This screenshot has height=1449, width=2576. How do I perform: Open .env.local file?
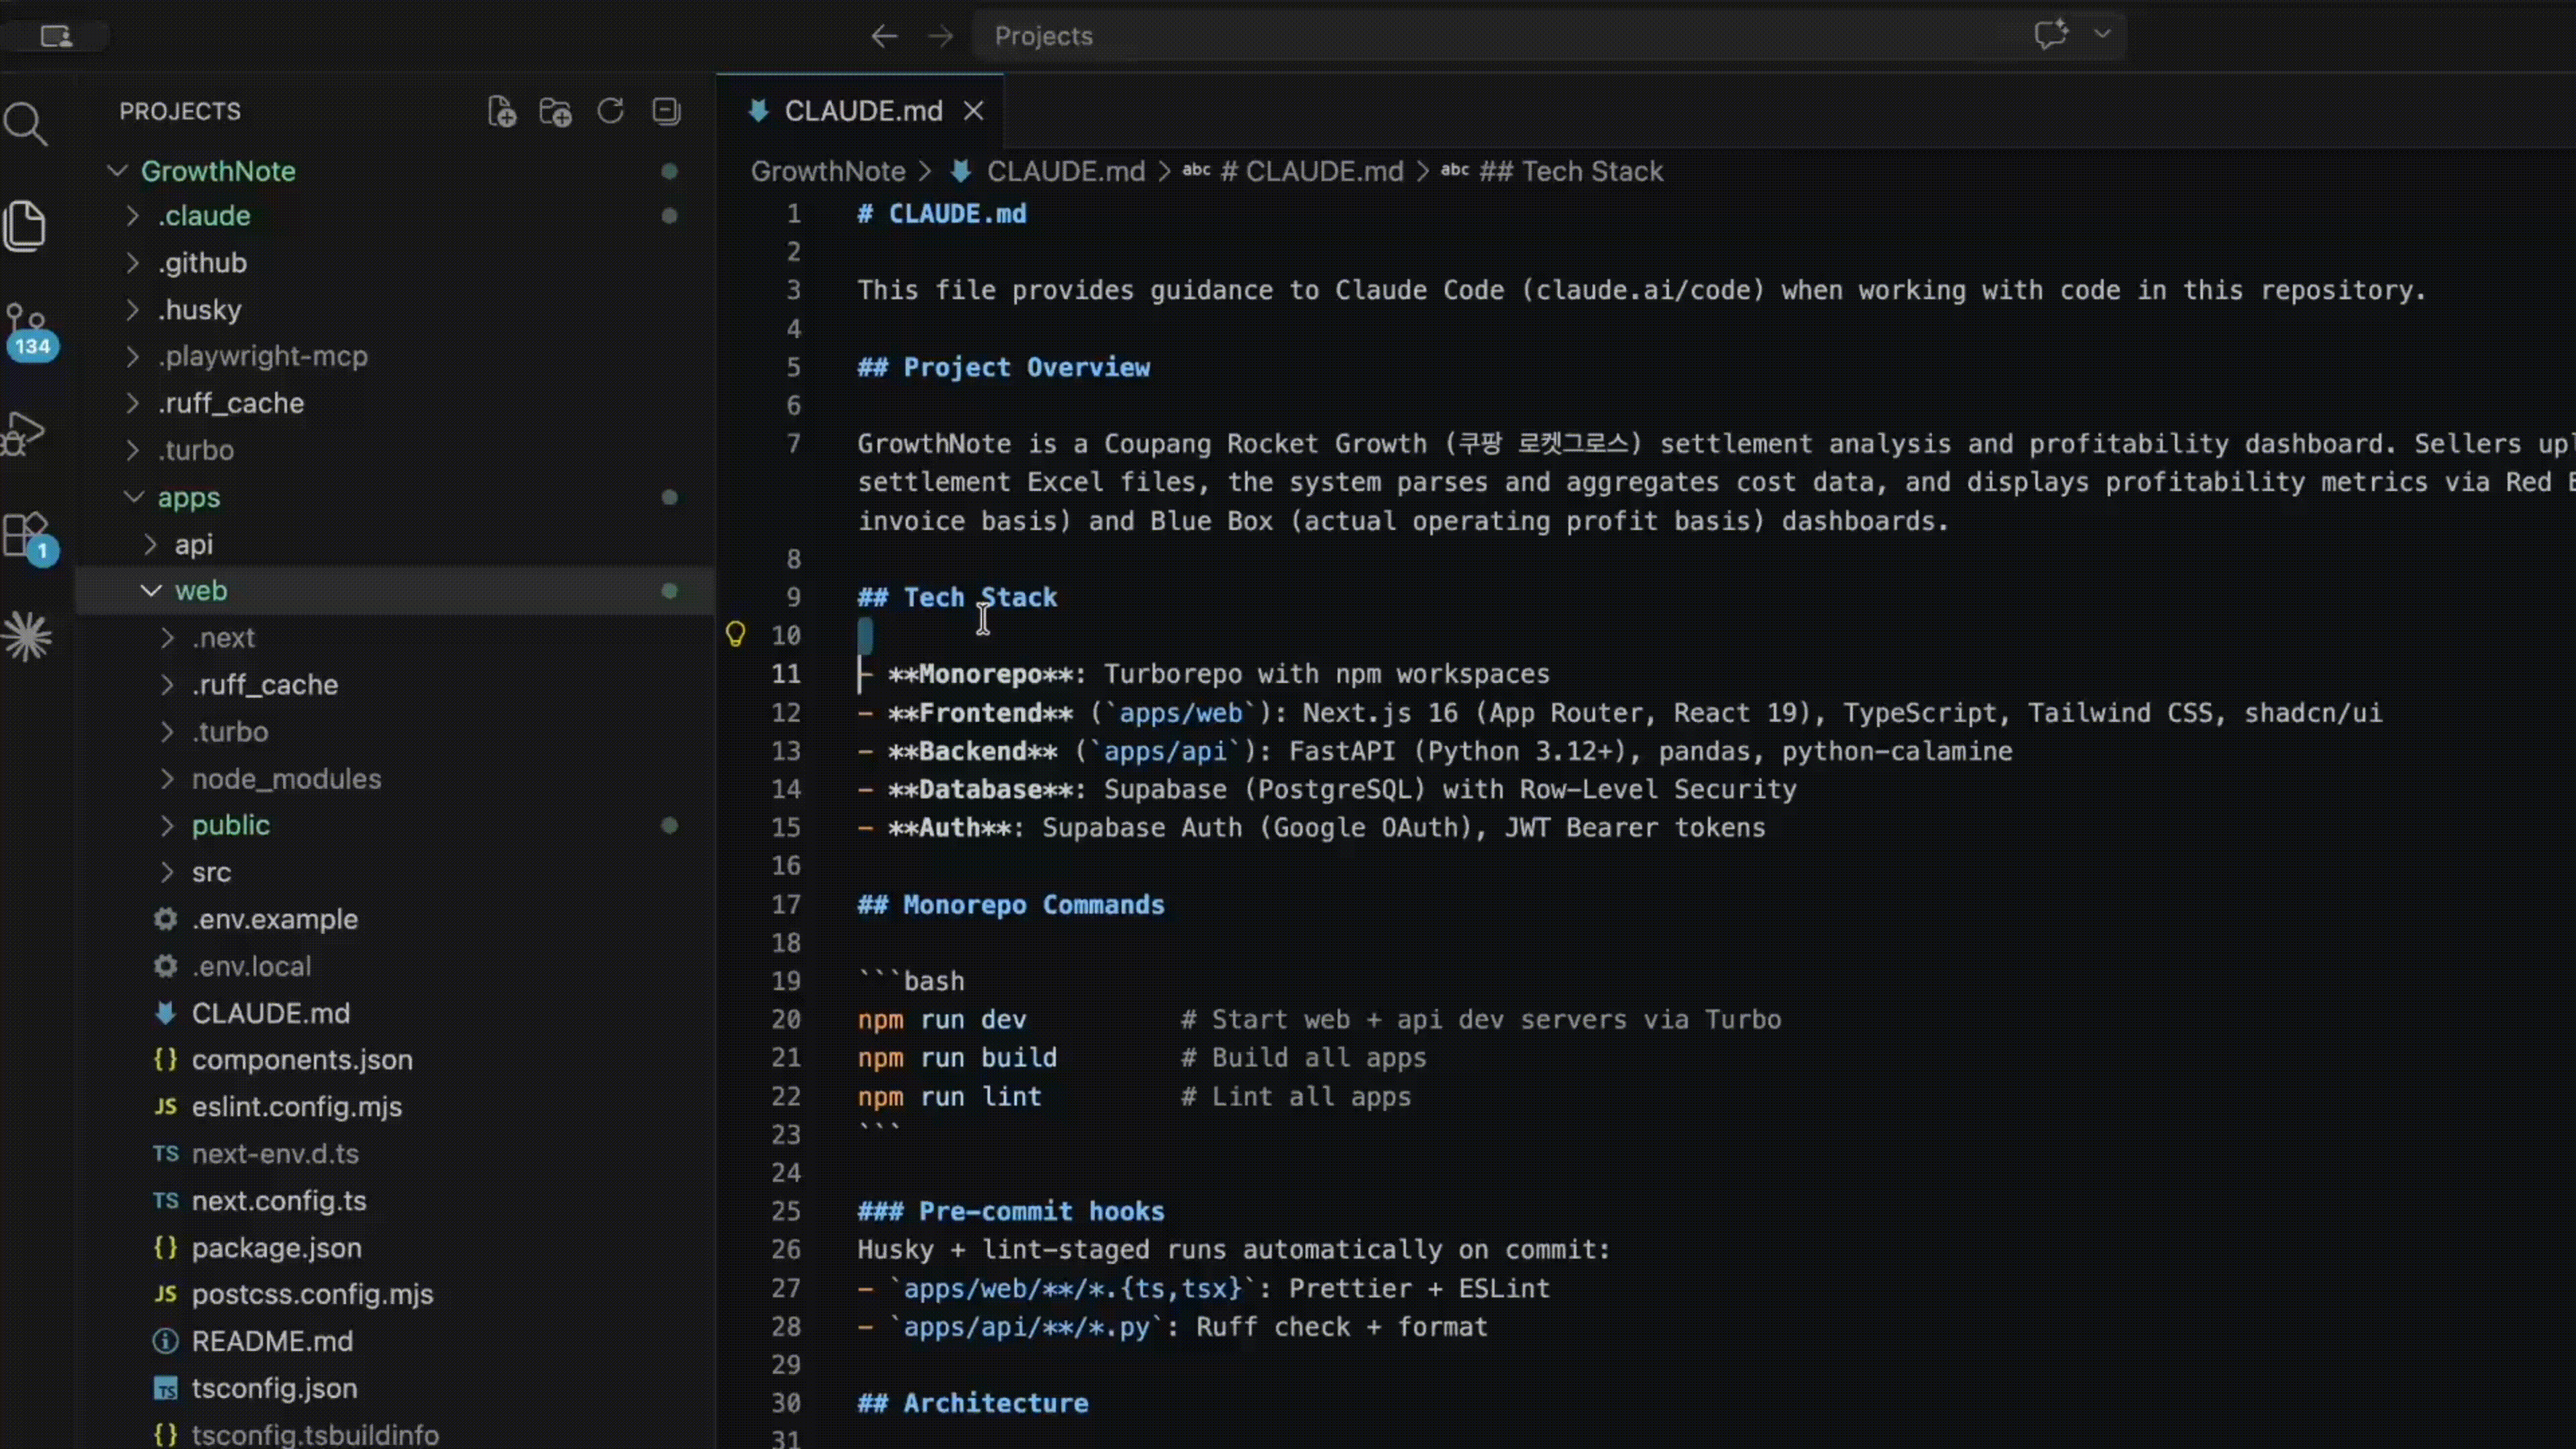tap(395, 966)
